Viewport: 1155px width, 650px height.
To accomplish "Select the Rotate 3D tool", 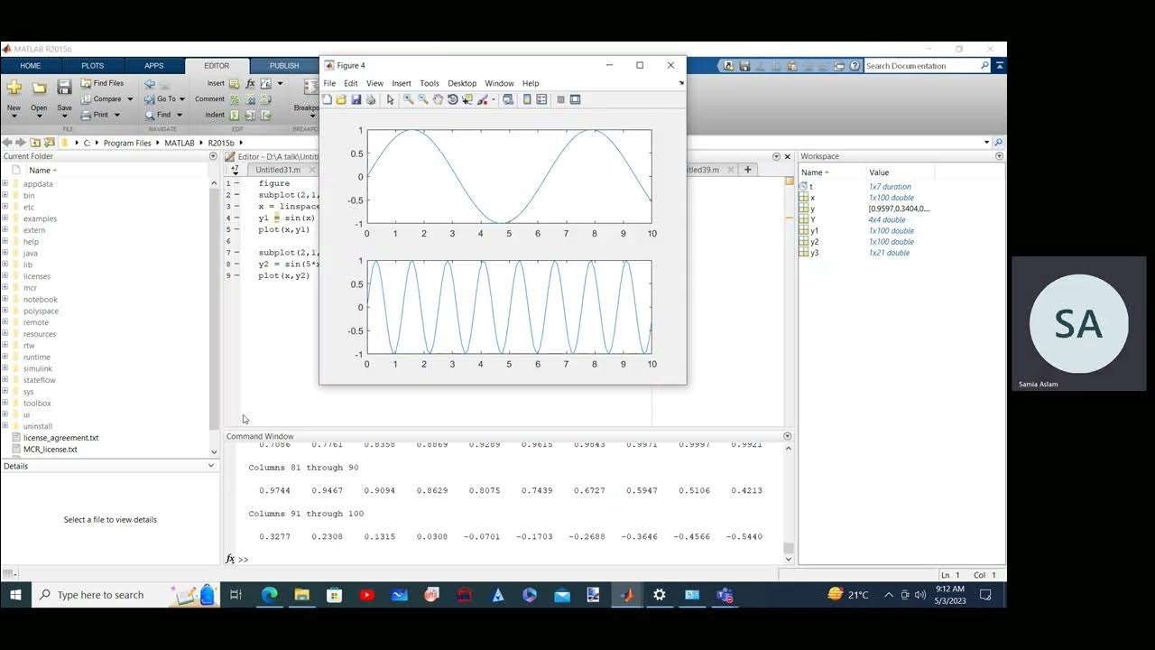I will pyautogui.click(x=453, y=99).
